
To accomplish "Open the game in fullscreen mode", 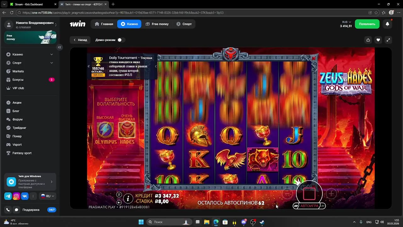I will point(388,40).
